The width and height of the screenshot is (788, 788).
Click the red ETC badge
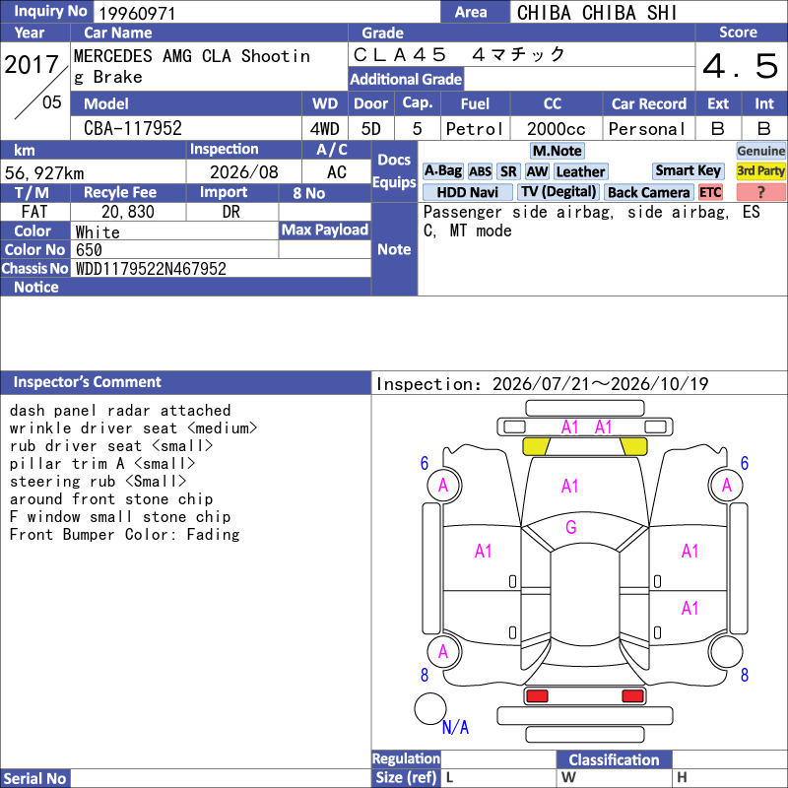coord(709,192)
